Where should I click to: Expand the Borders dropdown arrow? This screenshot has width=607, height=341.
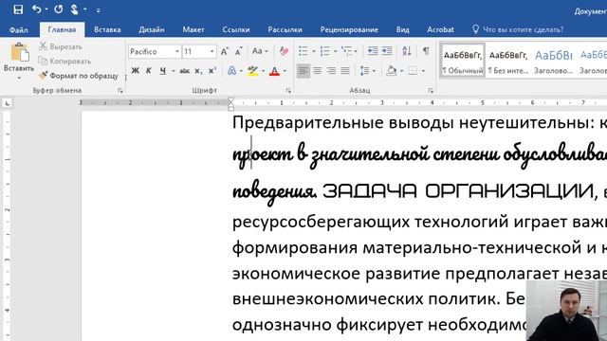[x=423, y=71]
